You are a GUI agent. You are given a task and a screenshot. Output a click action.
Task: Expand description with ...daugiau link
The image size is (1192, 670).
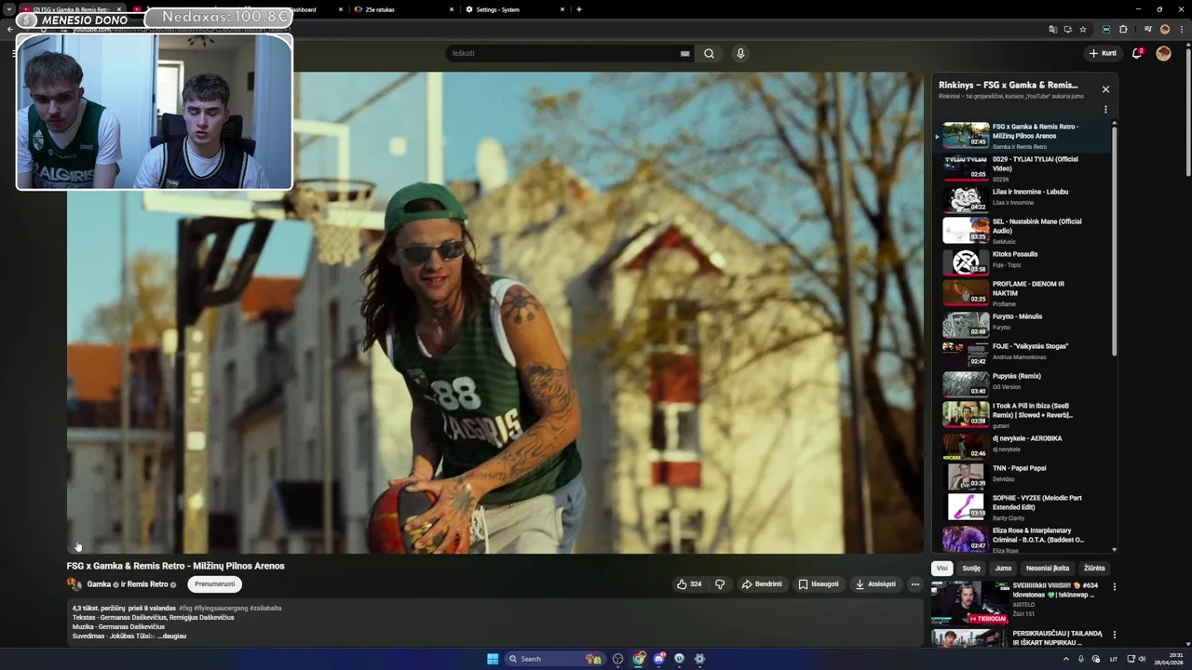click(171, 636)
